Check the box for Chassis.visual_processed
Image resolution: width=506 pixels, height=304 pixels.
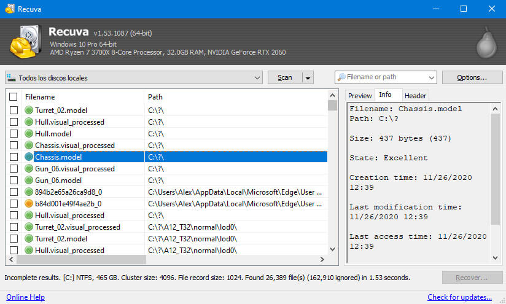14,145
